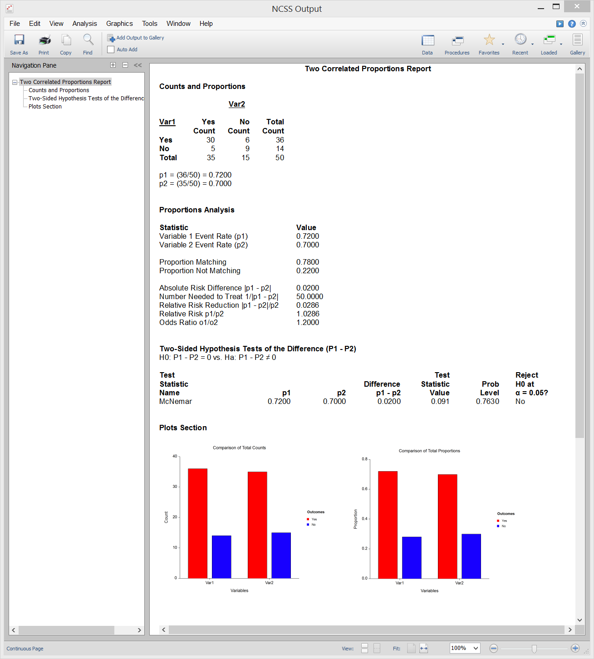Switch to continuous page view icon
Image resolution: width=594 pixels, height=659 pixels.
click(x=364, y=648)
